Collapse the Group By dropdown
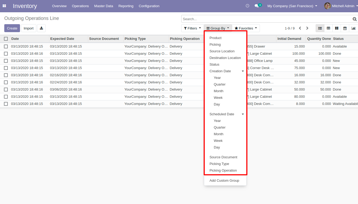Screen dimensions: 358x204 [x=218, y=28]
